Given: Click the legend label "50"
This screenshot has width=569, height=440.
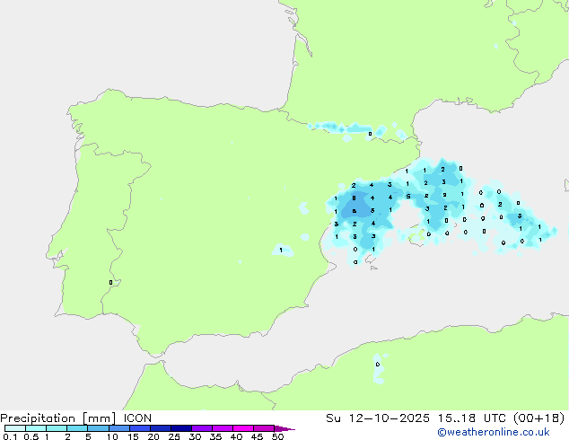Looking at the screenshot, I should pos(277,436).
